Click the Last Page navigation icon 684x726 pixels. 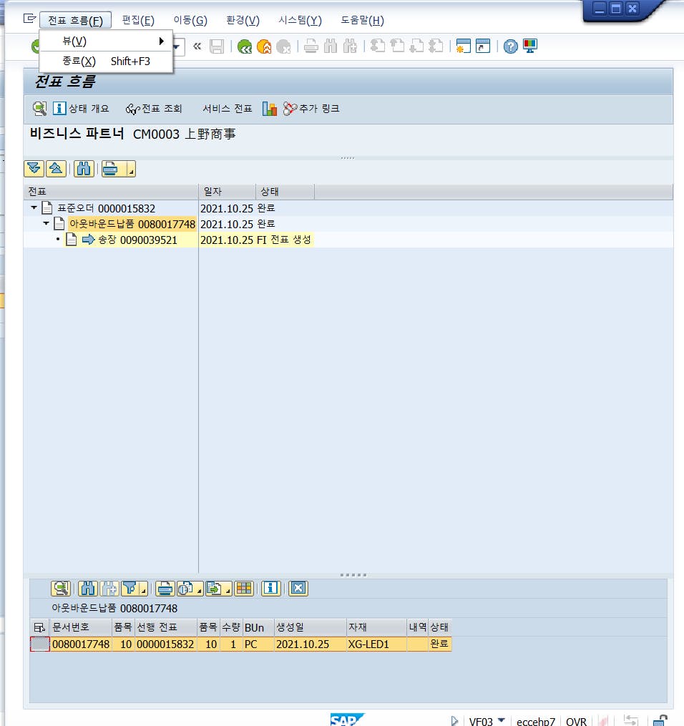436,46
